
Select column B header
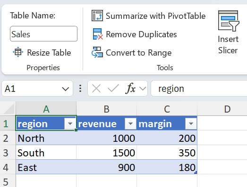tap(106, 109)
